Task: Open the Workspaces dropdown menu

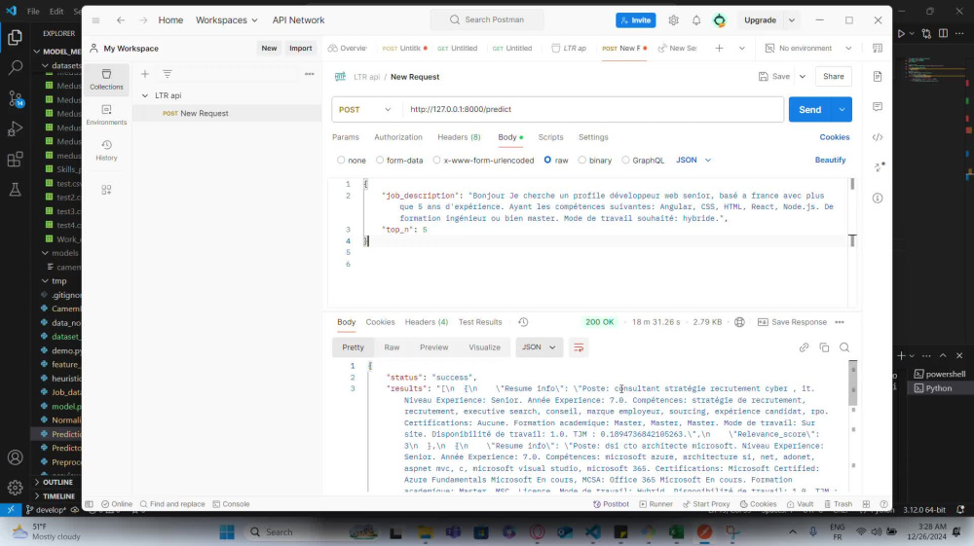Action: click(226, 19)
